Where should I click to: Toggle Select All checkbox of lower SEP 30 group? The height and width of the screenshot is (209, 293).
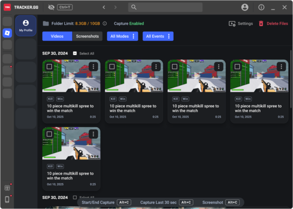coord(75,198)
